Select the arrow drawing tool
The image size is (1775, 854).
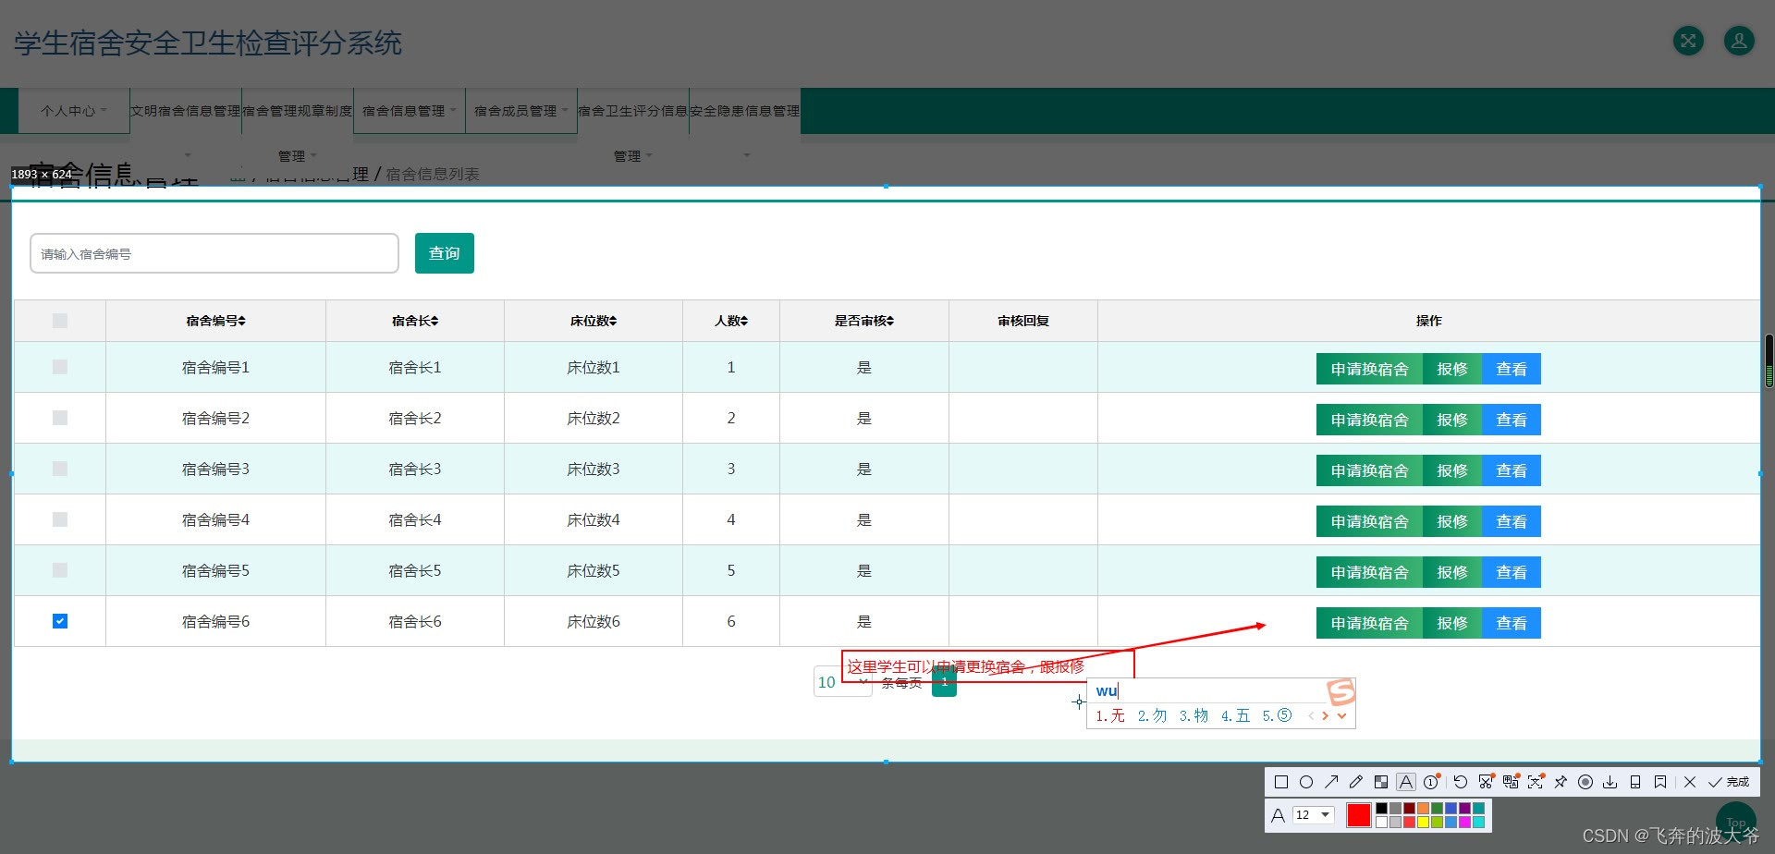pos(1331,782)
